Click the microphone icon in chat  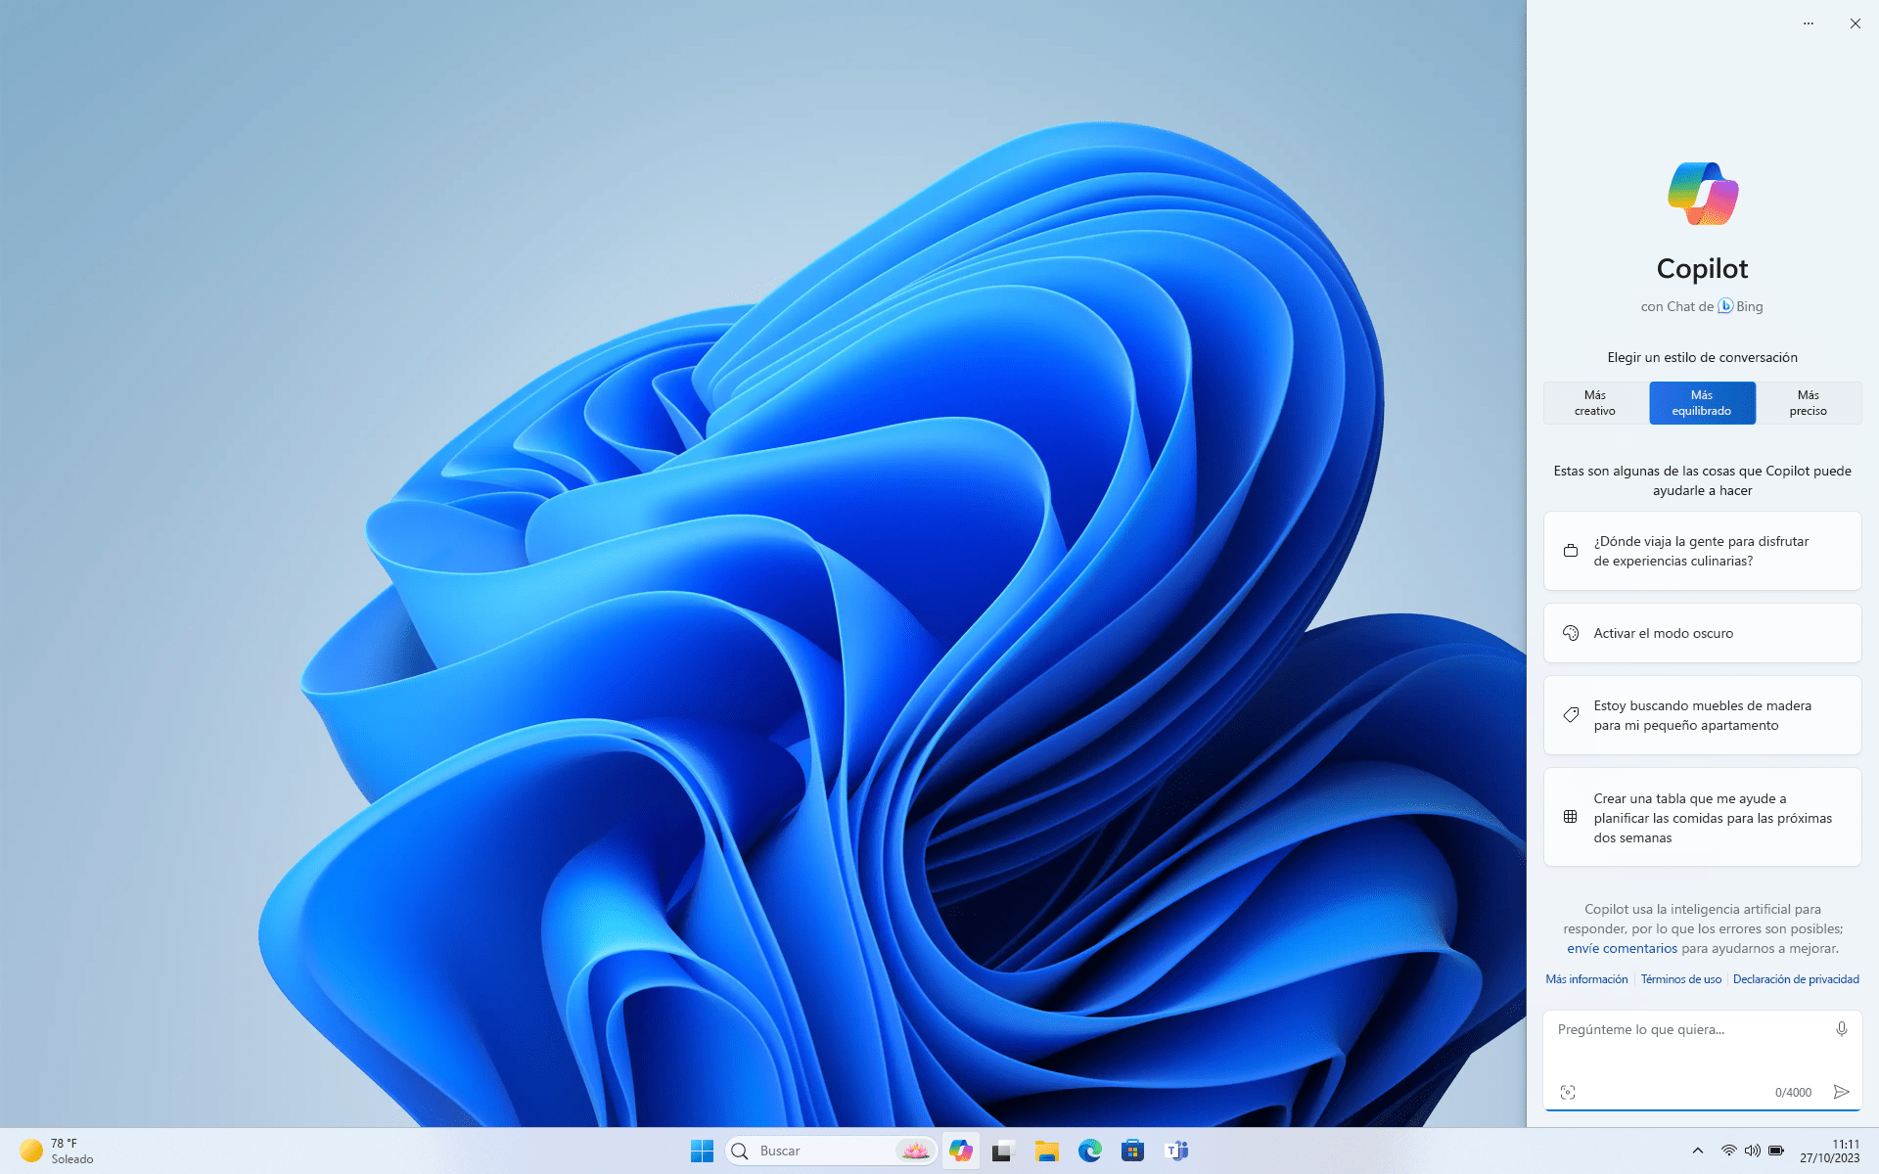tap(1841, 1029)
